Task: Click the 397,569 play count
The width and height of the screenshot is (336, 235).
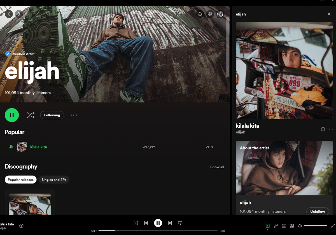Action: 150,147
